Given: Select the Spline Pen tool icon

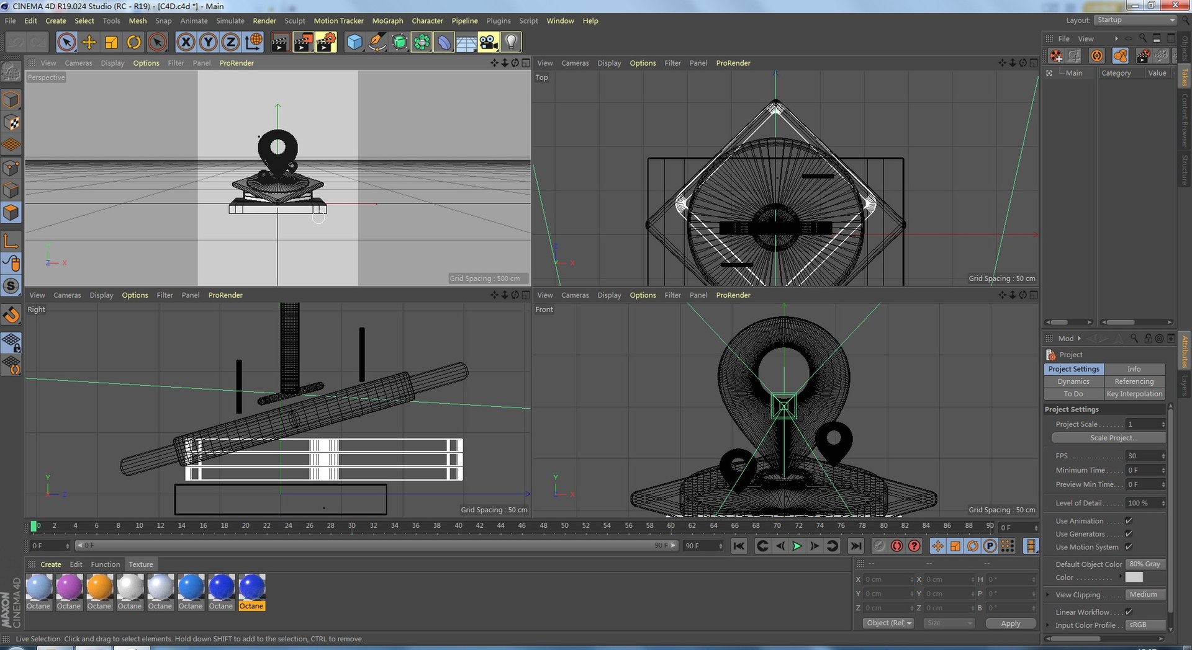Looking at the screenshot, I should [x=377, y=42].
